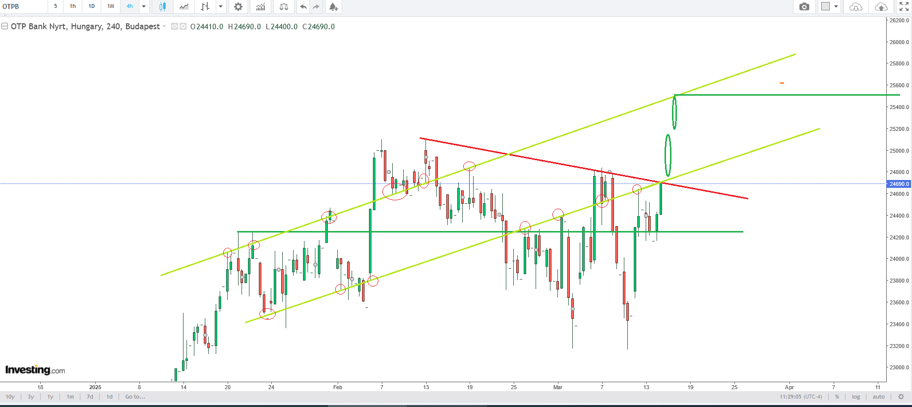Viewport: 912px width, 407px height.
Task: Take a chart snapshot with camera icon
Action: (x=804, y=6)
